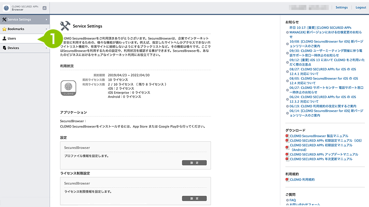Click the CLOMO app icon in usage section
369x207 pixels.
click(x=68, y=88)
